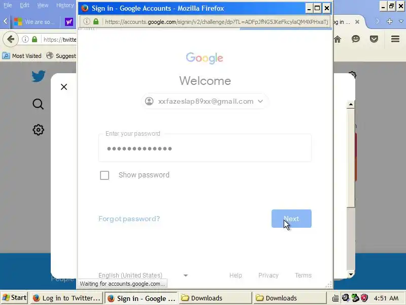The image size is (406, 305).
Task: Click the Twitter search magnifier icon
Action: pyautogui.click(x=38, y=104)
